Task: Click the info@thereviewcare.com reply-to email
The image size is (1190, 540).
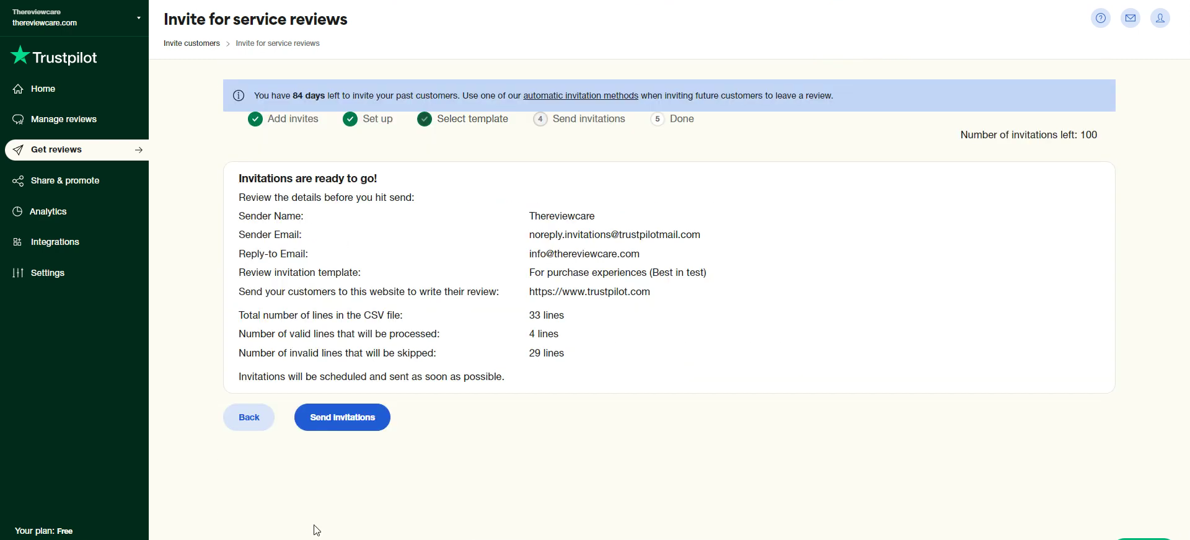Action: 584,254
